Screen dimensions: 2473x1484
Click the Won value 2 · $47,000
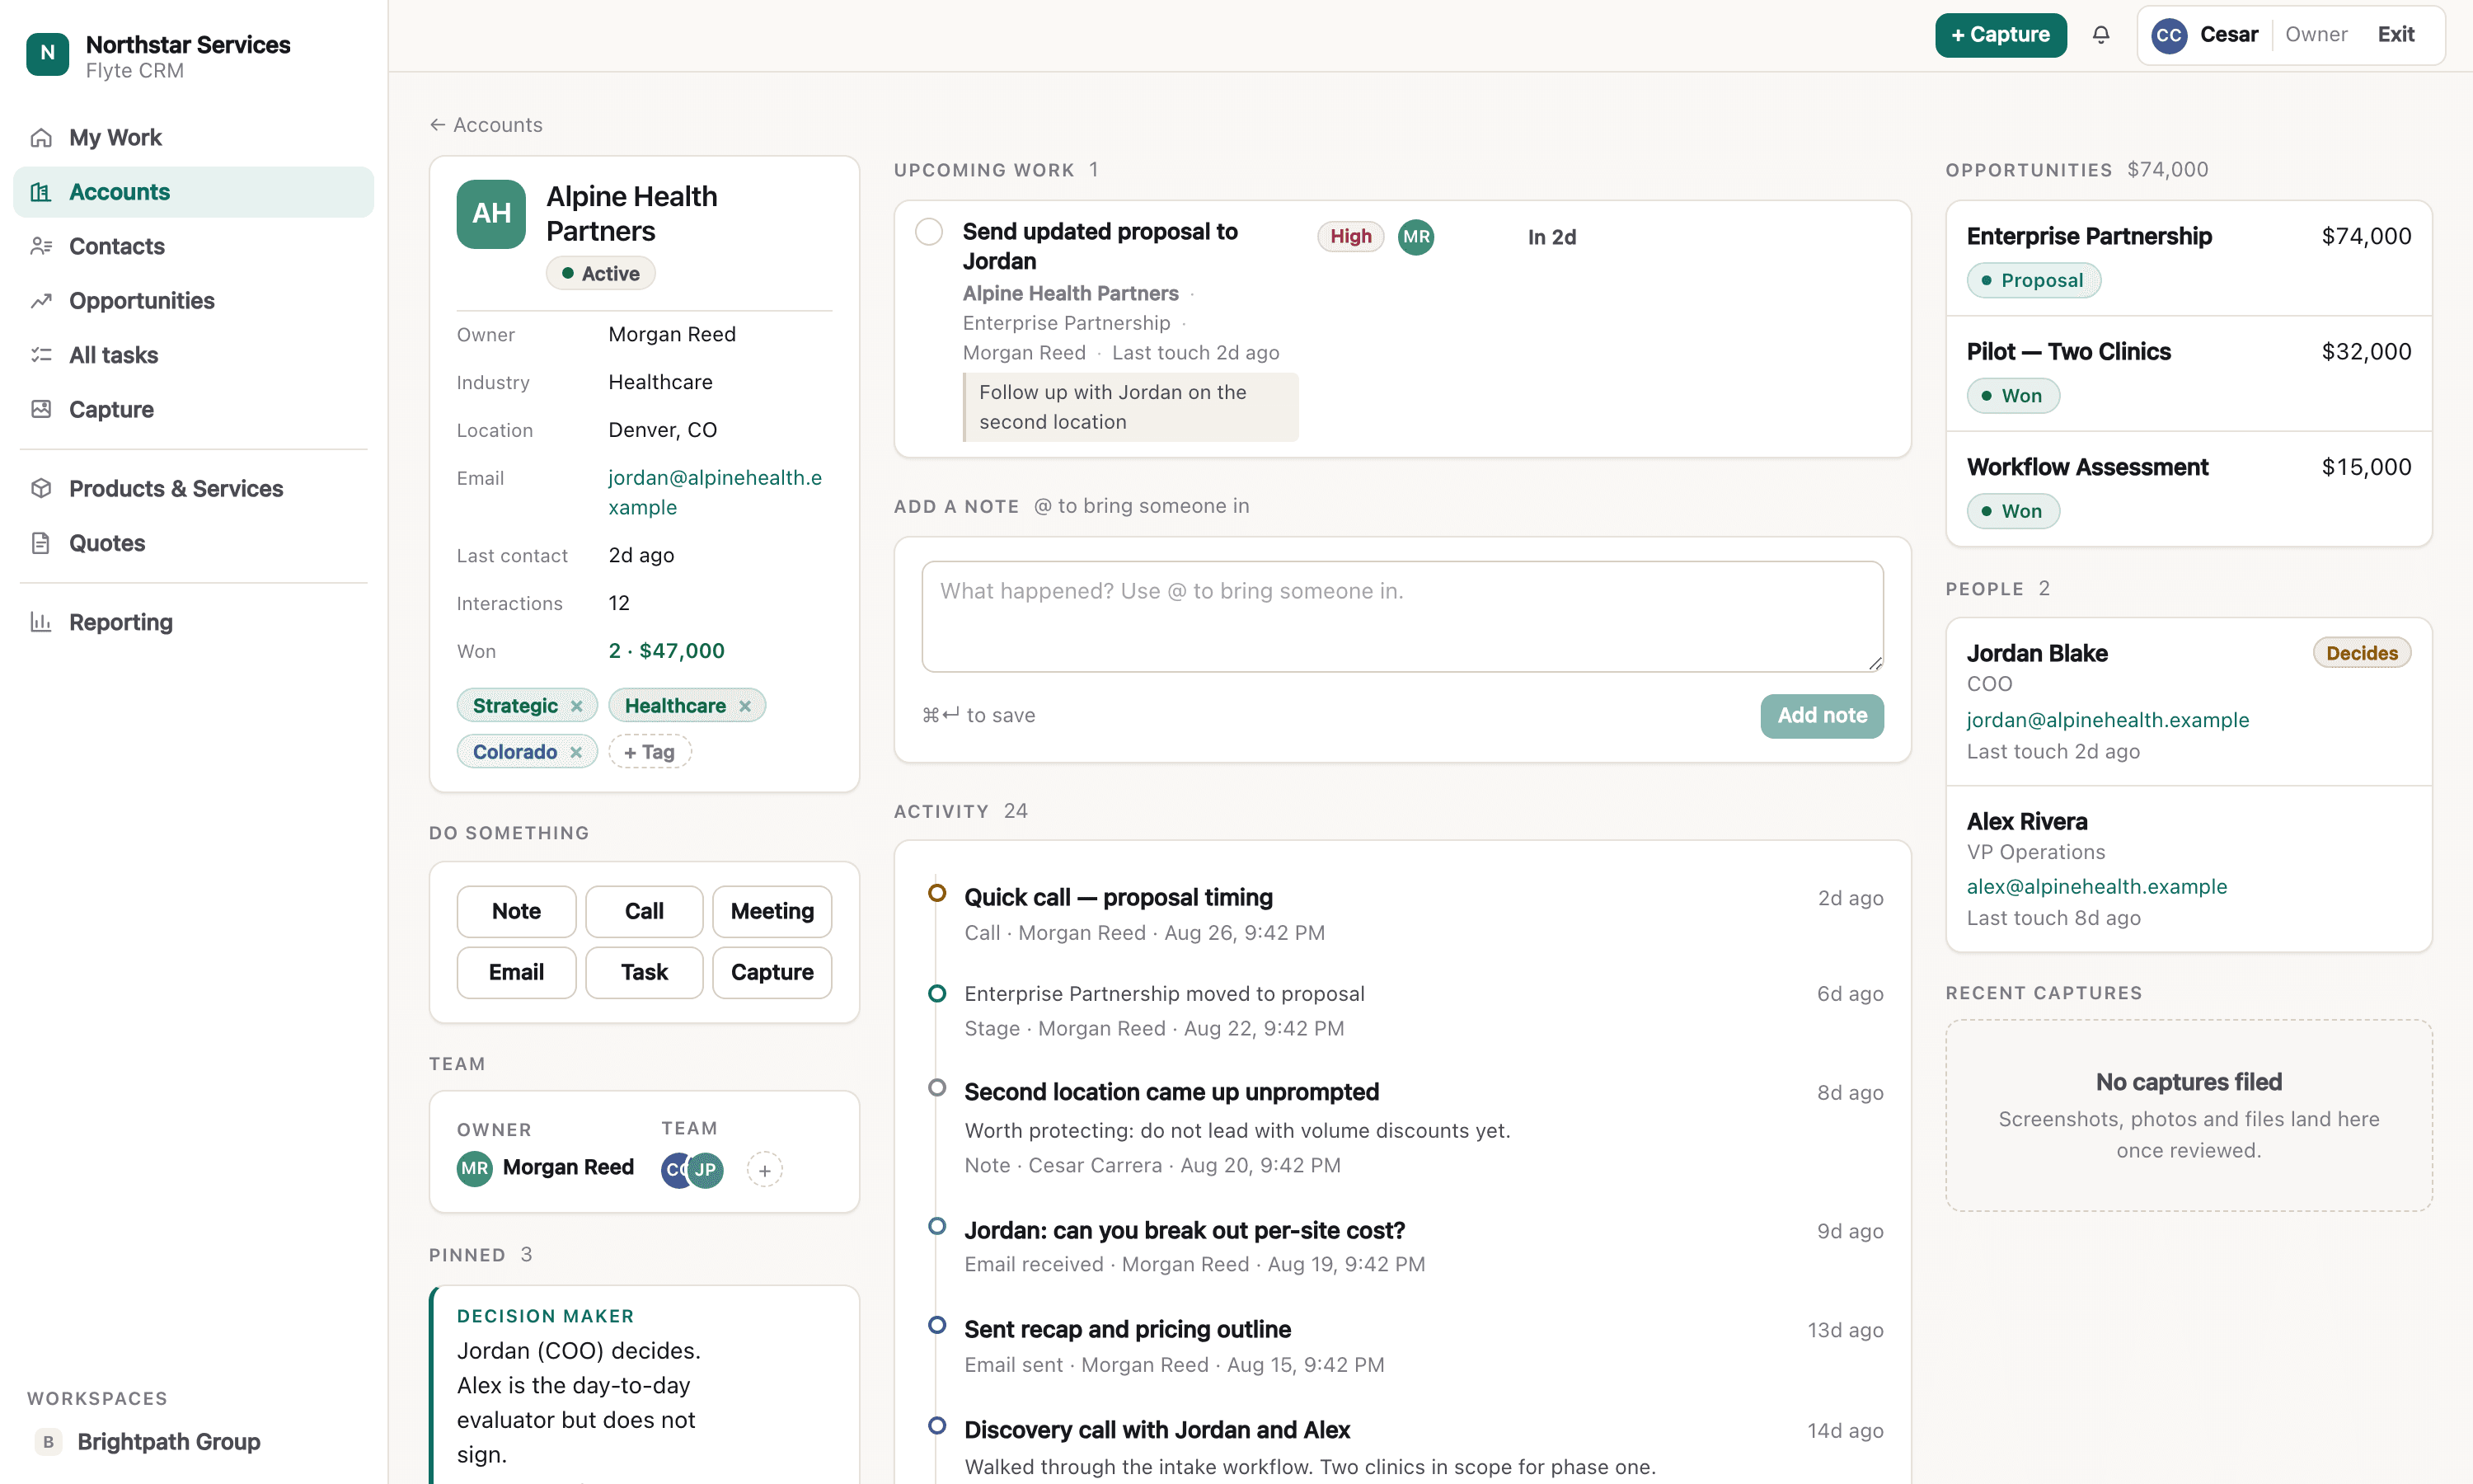click(x=666, y=651)
